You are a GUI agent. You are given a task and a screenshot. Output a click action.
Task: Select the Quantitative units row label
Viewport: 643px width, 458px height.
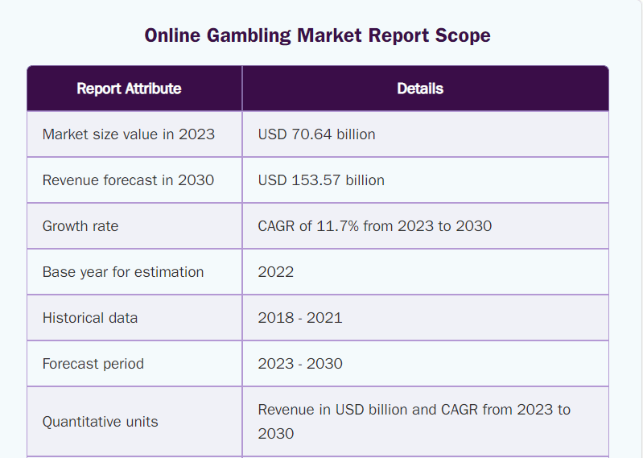[101, 422]
